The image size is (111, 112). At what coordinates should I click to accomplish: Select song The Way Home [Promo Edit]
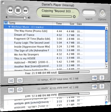[31, 31]
